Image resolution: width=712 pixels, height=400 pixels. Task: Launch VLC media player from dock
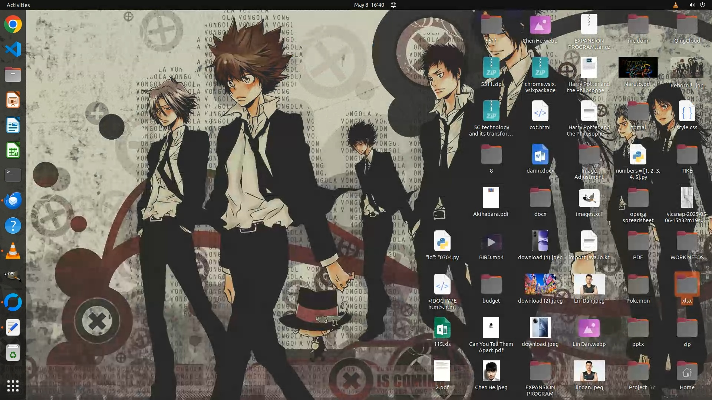[x=13, y=251]
